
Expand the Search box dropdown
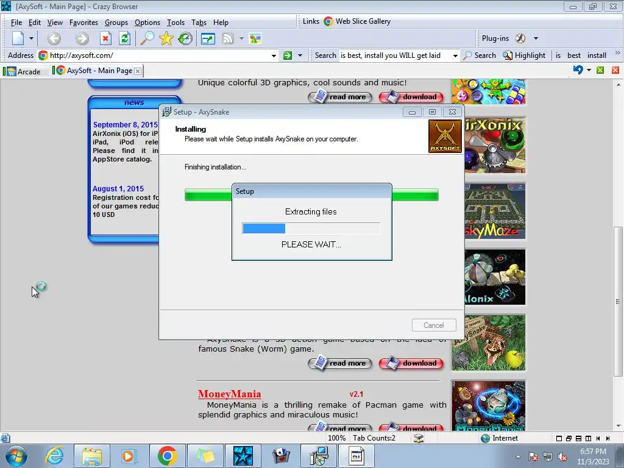455,55
